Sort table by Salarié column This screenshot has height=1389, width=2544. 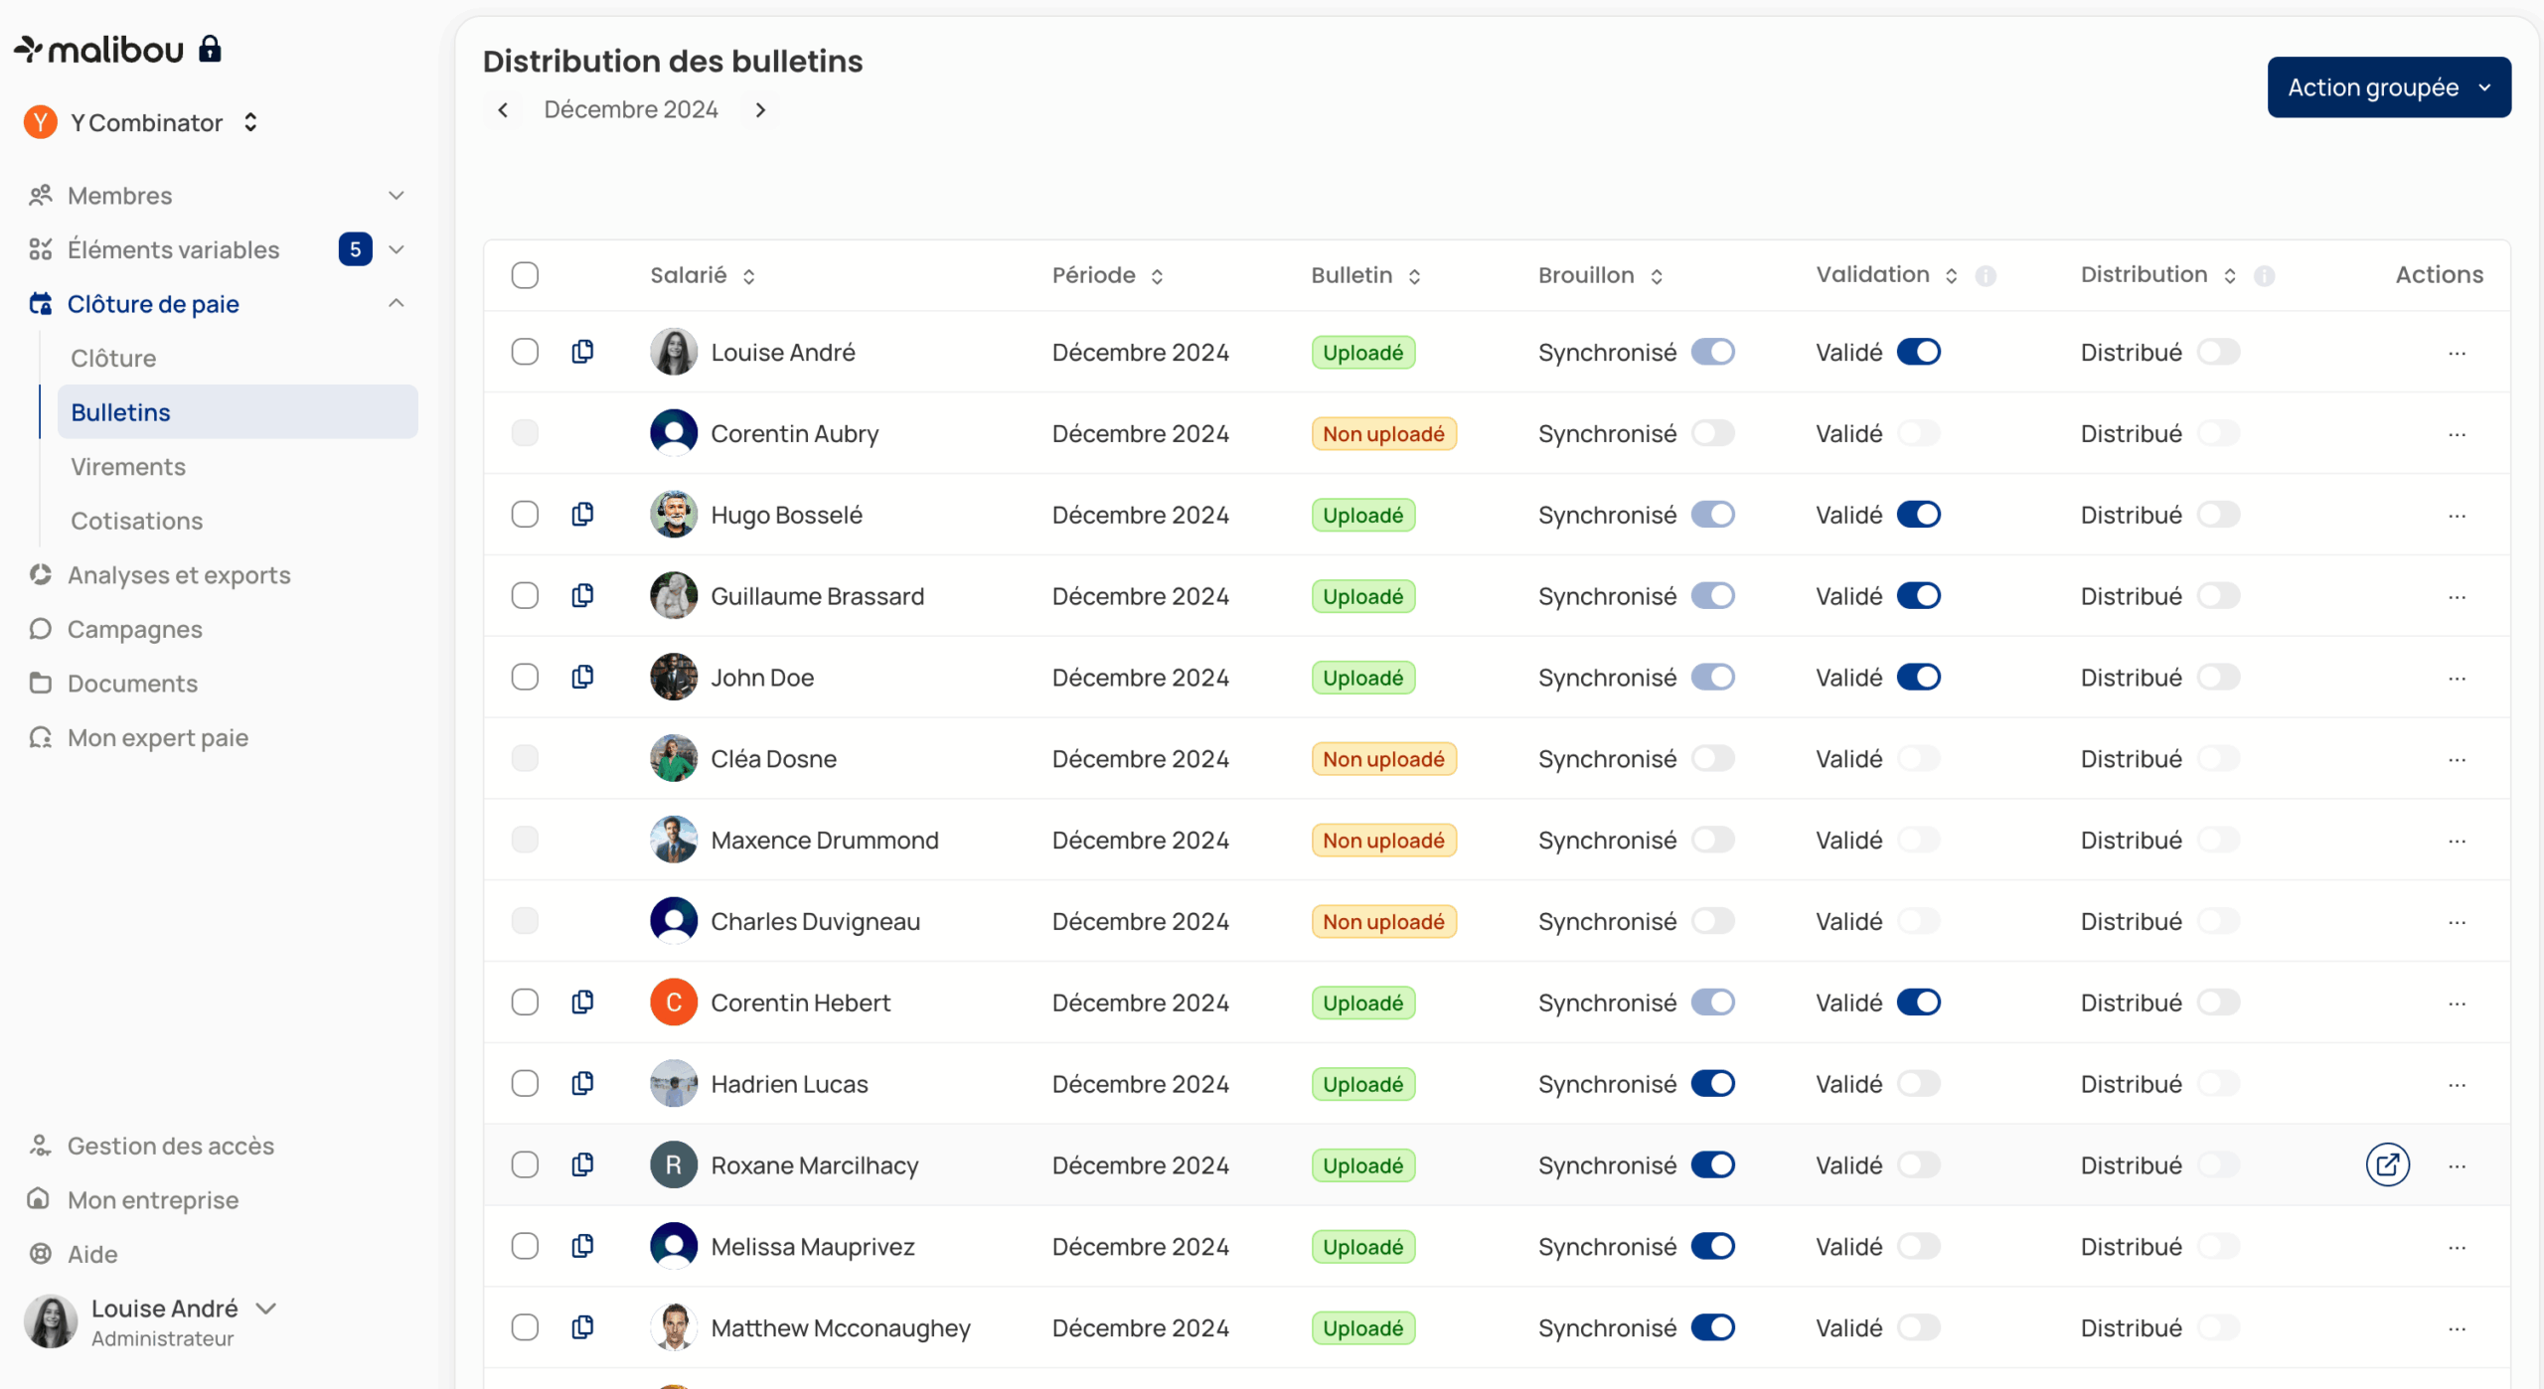748,276
